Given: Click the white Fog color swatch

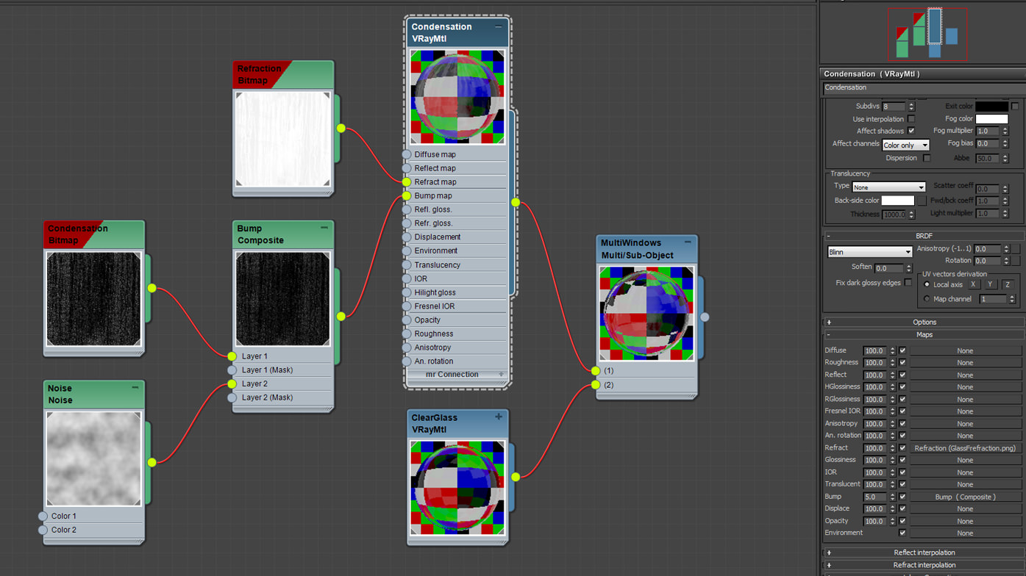Looking at the screenshot, I should point(991,119).
